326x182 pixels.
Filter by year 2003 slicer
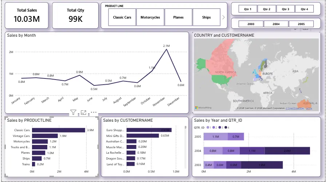point(251,24)
